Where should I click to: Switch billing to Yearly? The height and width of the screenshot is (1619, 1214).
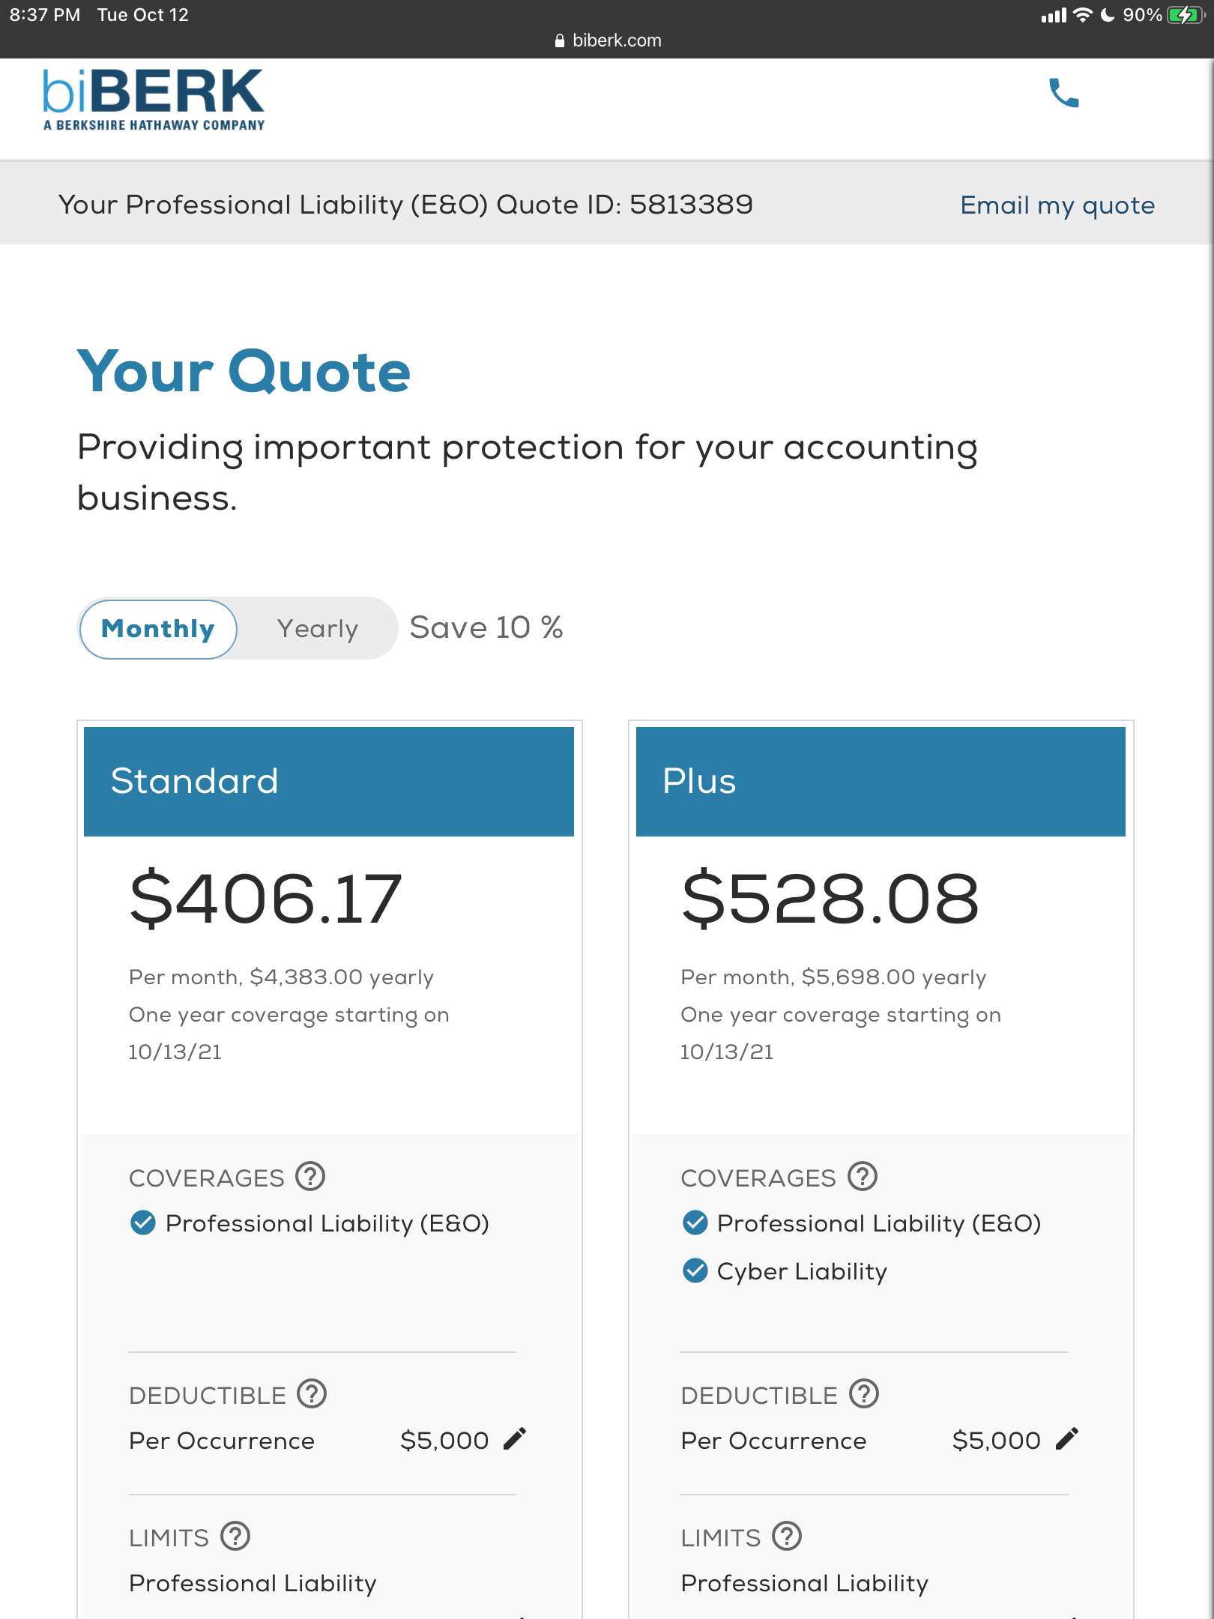tap(318, 629)
